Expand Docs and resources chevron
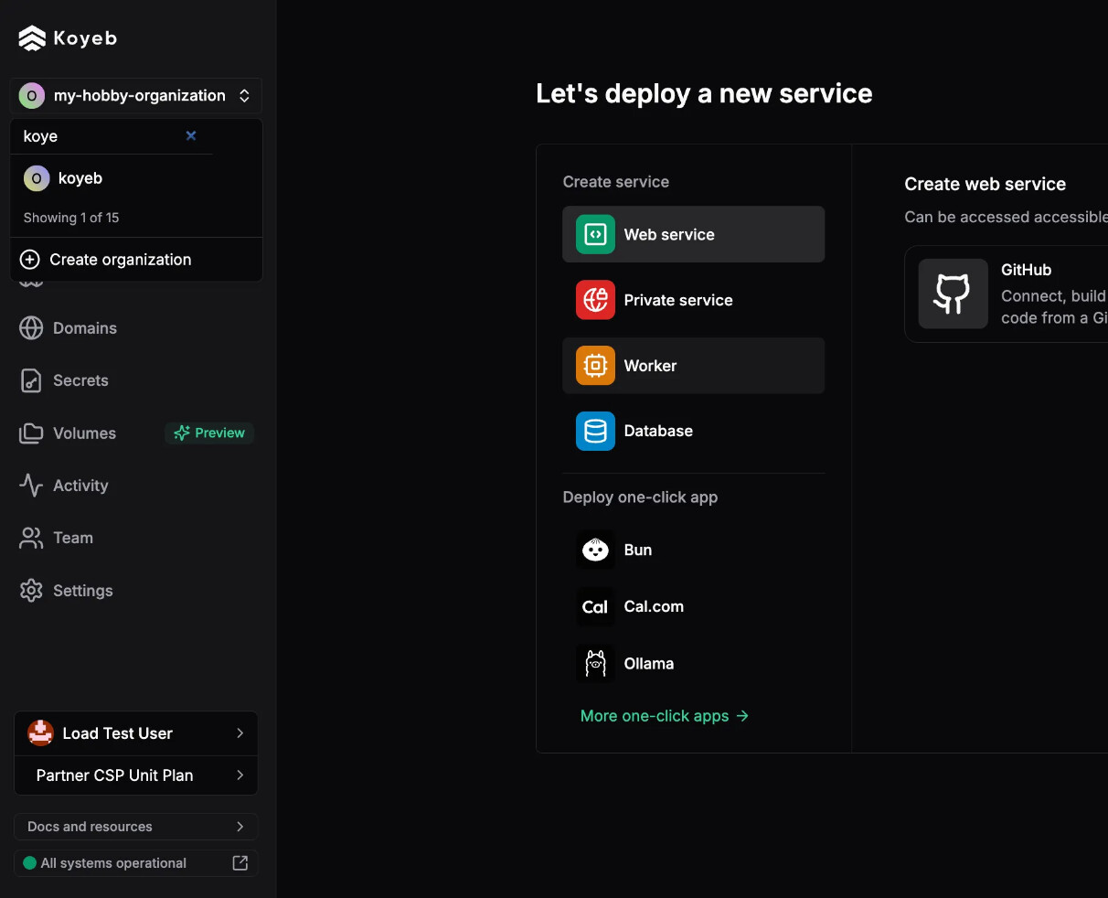This screenshot has width=1108, height=898. click(x=240, y=827)
